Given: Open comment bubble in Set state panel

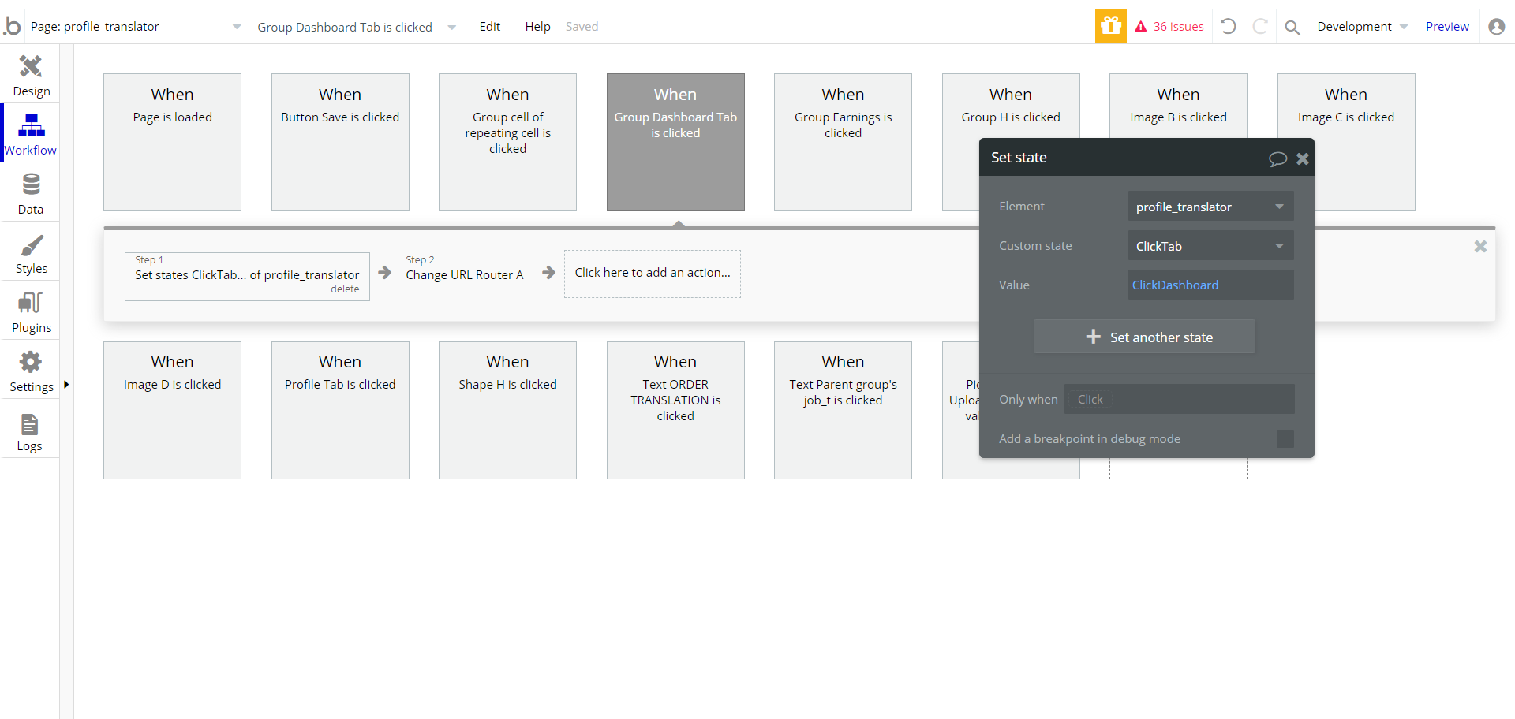Looking at the screenshot, I should pos(1277,158).
